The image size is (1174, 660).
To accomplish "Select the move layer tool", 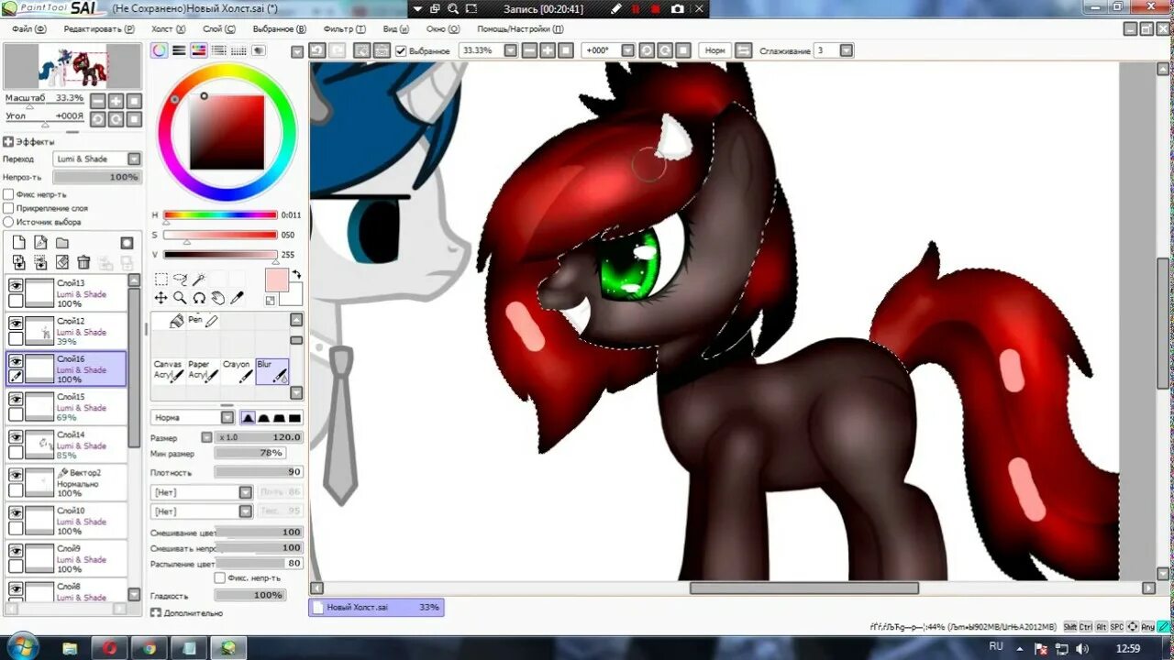I will coord(161,298).
